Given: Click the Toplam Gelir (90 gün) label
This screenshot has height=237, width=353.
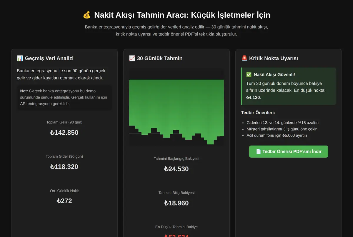Looking at the screenshot, I should 64,122.
